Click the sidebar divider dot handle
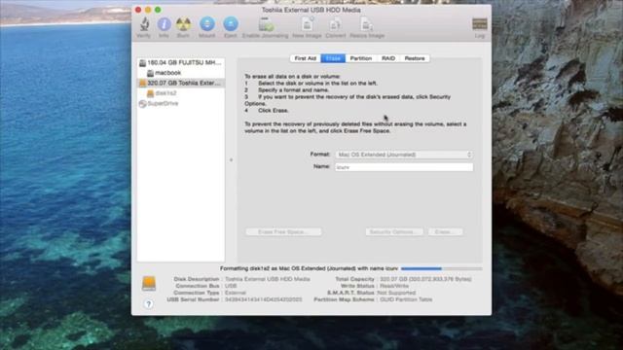The width and height of the screenshot is (623, 350). 231,159
